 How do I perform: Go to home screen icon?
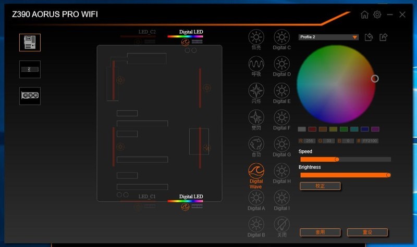[364, 15]
